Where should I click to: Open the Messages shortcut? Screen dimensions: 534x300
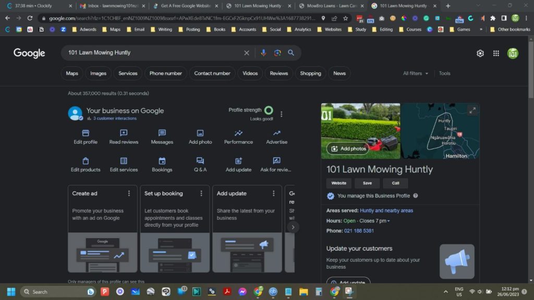pyautogui.click(x=162, y=137)
